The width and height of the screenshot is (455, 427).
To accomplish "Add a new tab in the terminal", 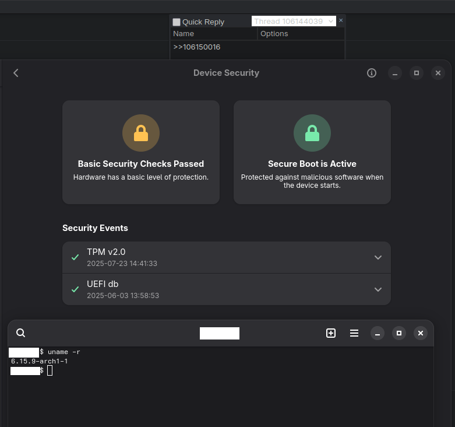I will 331,333.
